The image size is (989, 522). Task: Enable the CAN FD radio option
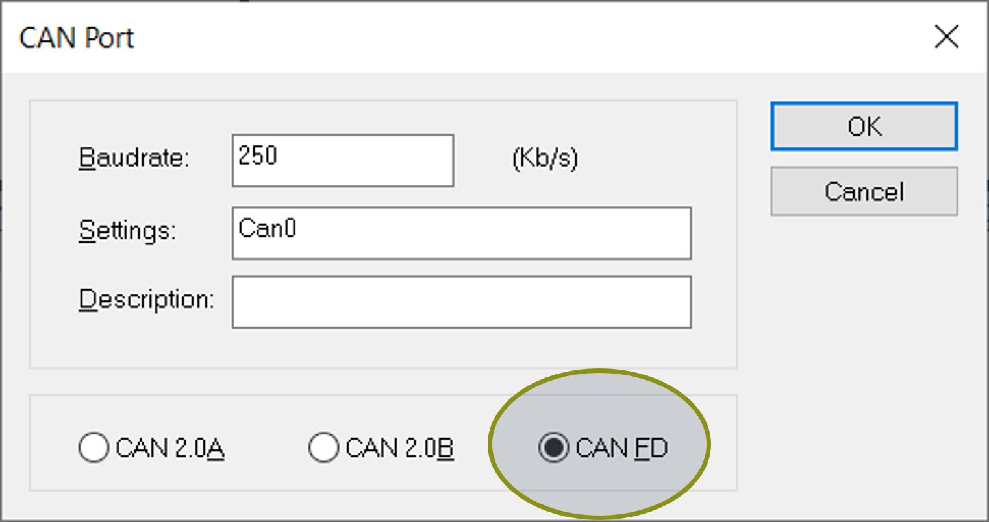[x=553, y=447]
